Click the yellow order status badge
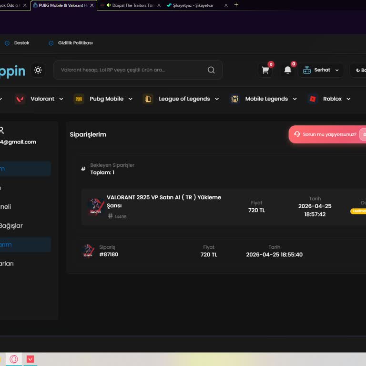The height and width of the screenshot is (366, 366). click(x=358, y=211)
